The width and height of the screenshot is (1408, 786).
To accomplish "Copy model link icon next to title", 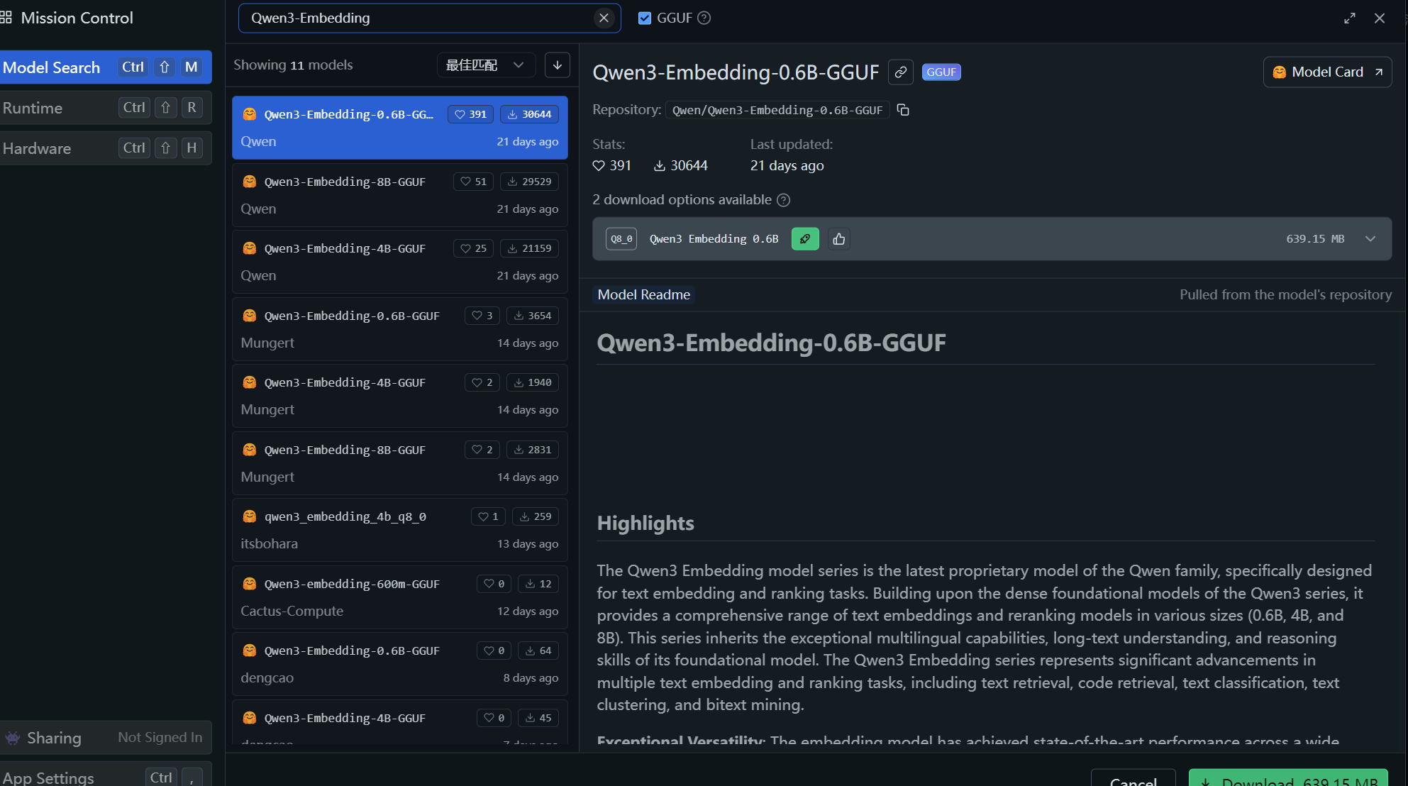I will coord(900,72).
